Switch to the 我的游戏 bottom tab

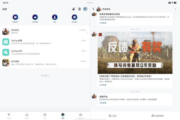coord(81,116)
